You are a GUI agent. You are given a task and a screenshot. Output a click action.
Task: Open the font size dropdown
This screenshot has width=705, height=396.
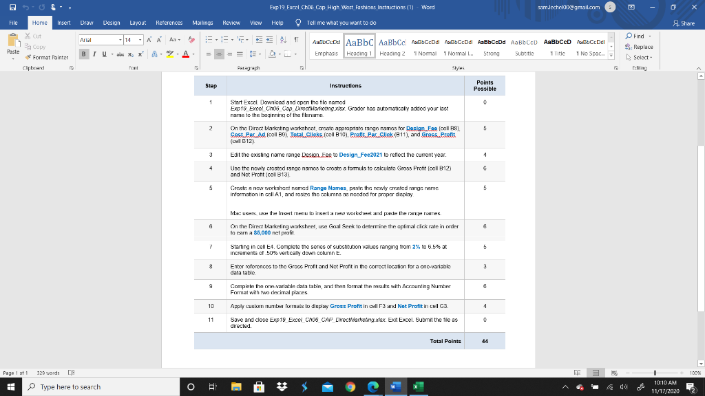coord(140,40)
